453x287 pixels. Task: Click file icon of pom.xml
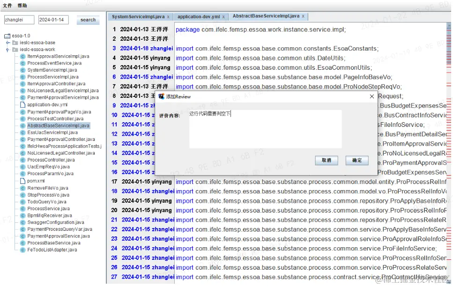[23, 181]
